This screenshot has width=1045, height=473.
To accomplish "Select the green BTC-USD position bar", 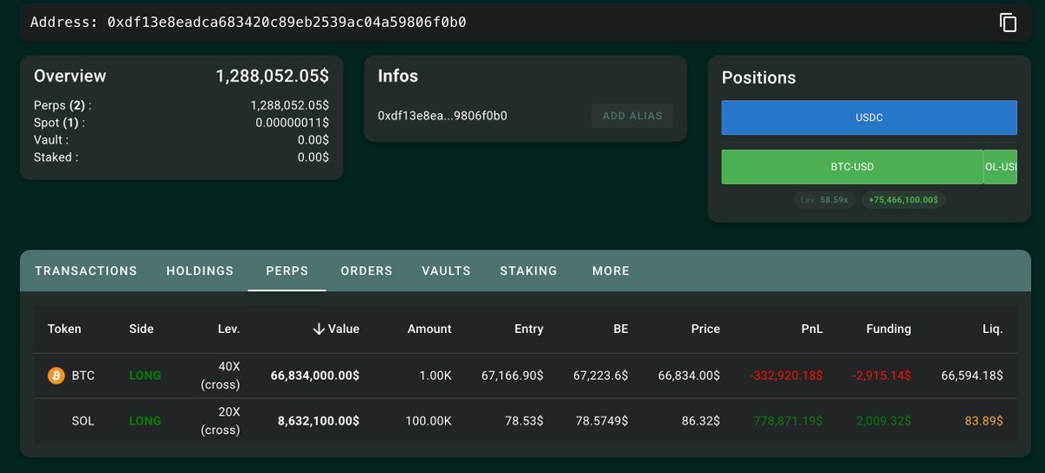I will (x=852, y=166).
